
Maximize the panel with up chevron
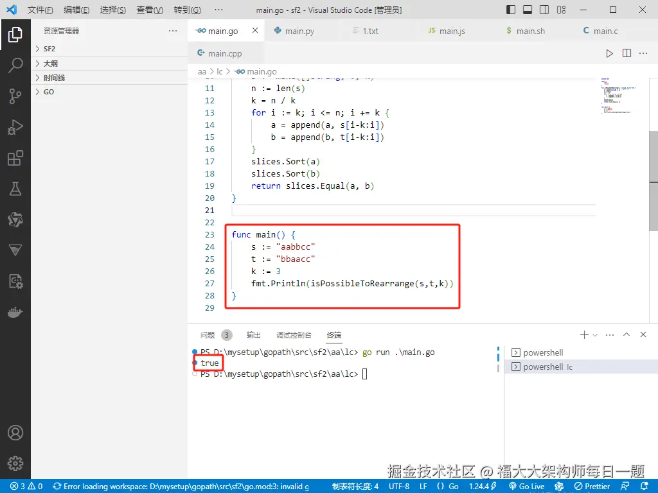(x=627, y=334)
